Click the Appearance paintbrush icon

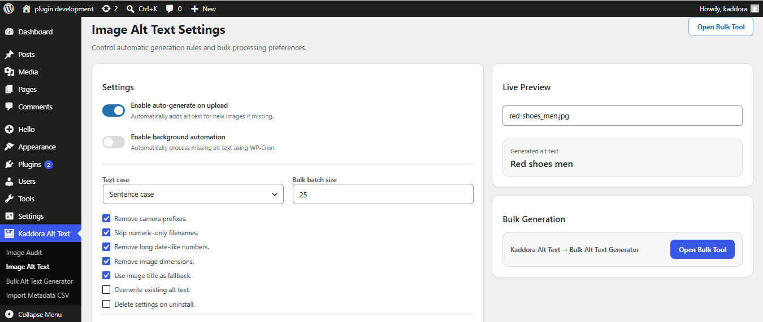click(9, 147)
